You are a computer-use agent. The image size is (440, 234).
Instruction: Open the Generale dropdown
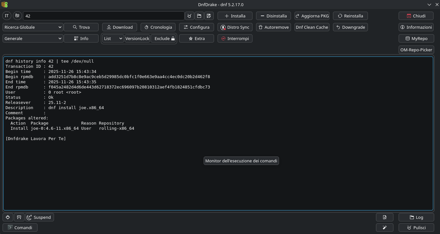click(x=33, y=38)
